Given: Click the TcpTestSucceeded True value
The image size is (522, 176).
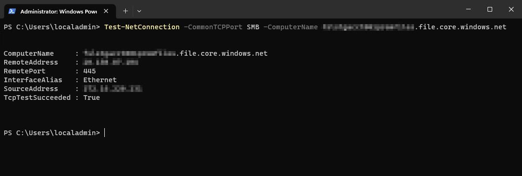Looking at the screenshot, I should point(92,98).
